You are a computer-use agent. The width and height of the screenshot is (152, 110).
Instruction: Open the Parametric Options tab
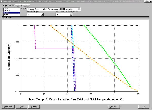(22, 6)
